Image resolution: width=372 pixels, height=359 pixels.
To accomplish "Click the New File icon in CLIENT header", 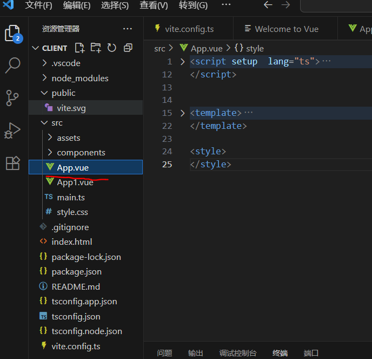I will (x=79, y=48).
